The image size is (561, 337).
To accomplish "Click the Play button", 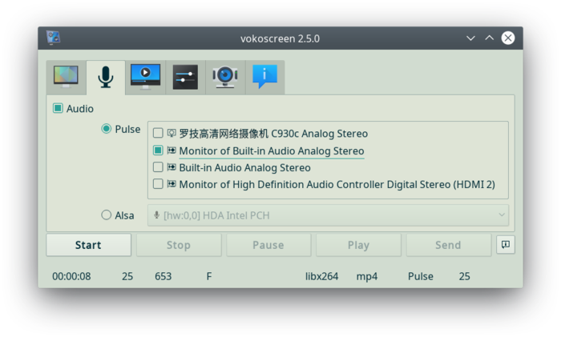I will point(358,245).
